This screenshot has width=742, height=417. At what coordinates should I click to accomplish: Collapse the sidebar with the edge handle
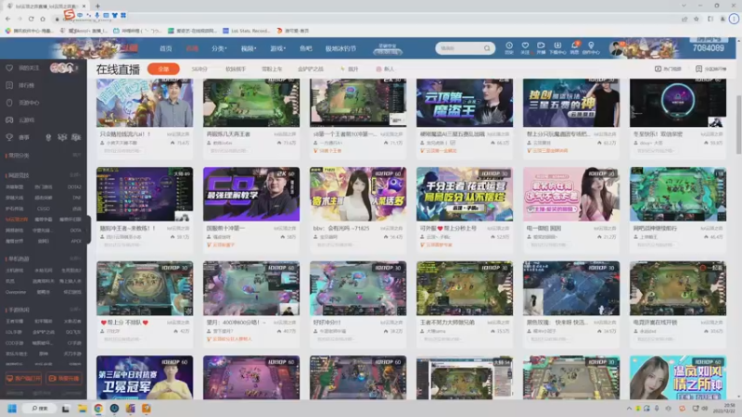(x=88, y=229)
